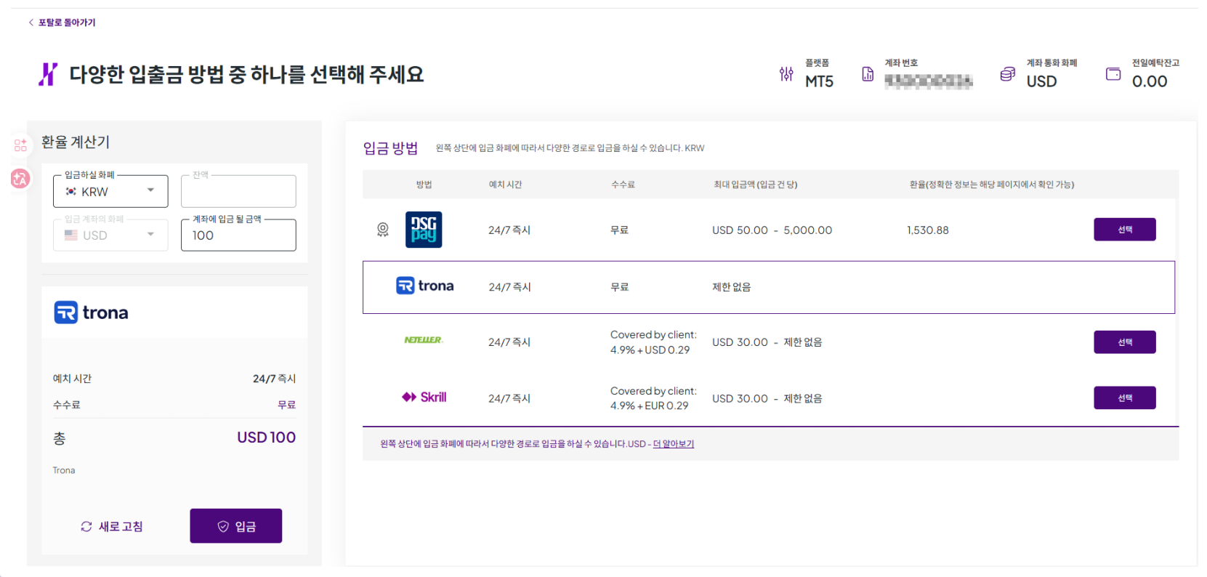Click the purple 입금 deposit button
Screen dimensions: 1207x577
236,526
